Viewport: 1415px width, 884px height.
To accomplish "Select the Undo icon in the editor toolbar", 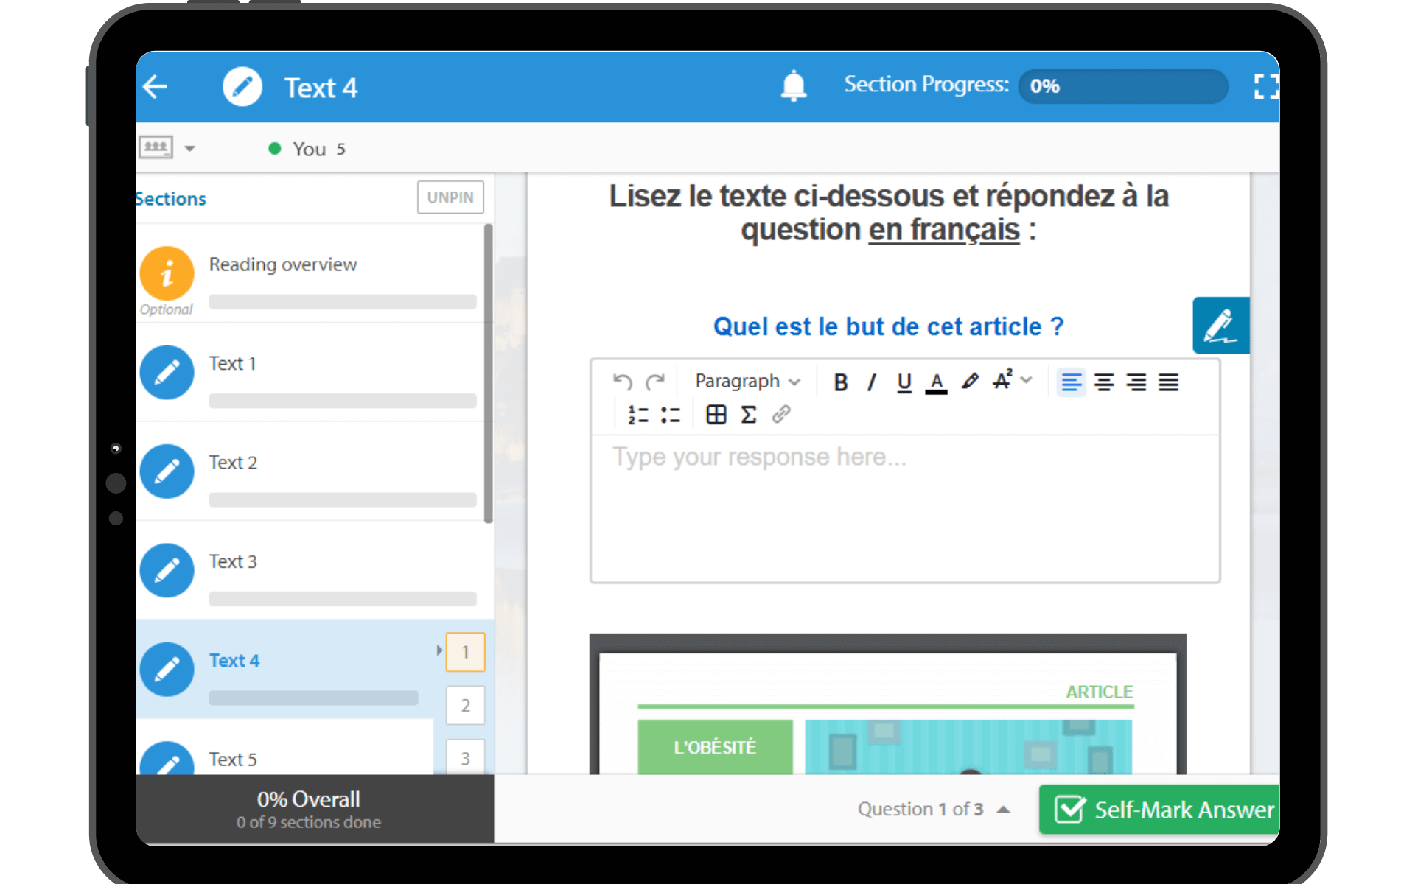I will click(x=621, y=381).
